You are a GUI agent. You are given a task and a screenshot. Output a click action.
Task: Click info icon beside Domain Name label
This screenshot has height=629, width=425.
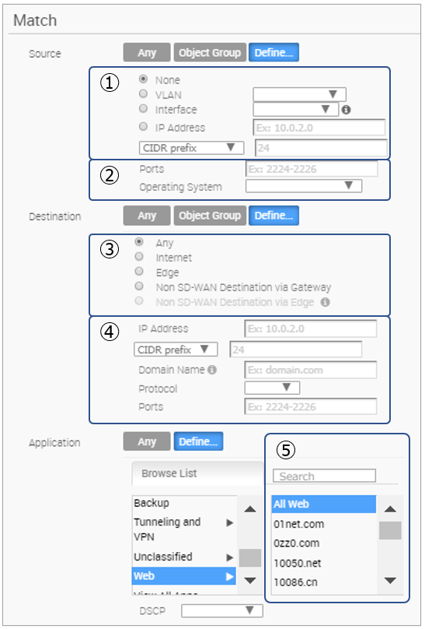point(213,370)
